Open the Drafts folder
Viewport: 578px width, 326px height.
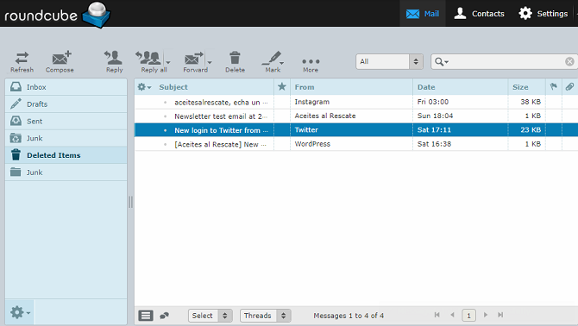point(66,103)
